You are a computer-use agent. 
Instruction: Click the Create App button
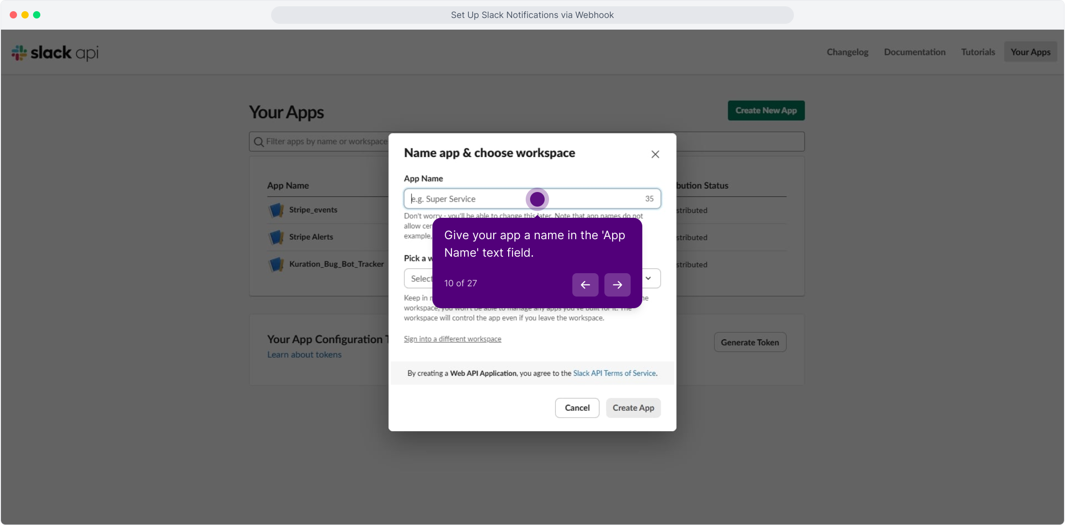coord(633,408)
